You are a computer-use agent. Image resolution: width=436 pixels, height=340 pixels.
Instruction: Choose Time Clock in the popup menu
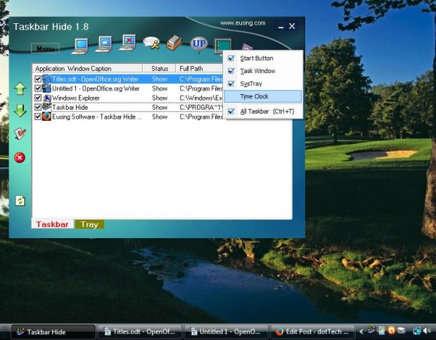(263, 96)
